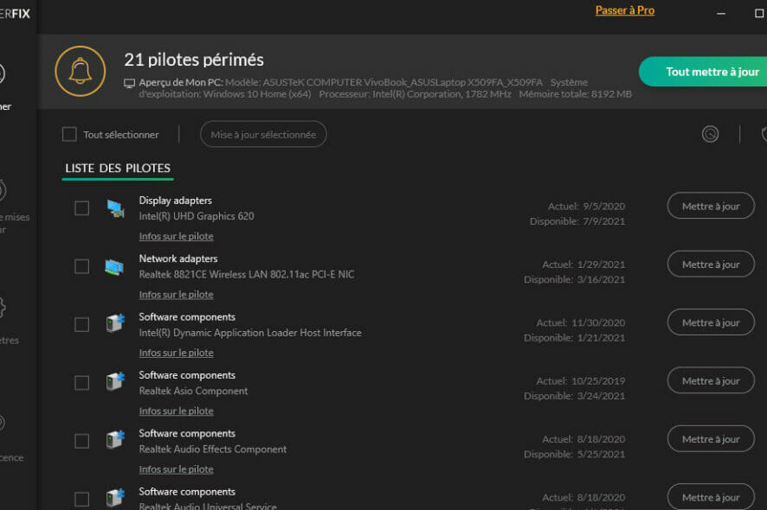Click the Realtek Audio Universal Service icon

point(115,498)
